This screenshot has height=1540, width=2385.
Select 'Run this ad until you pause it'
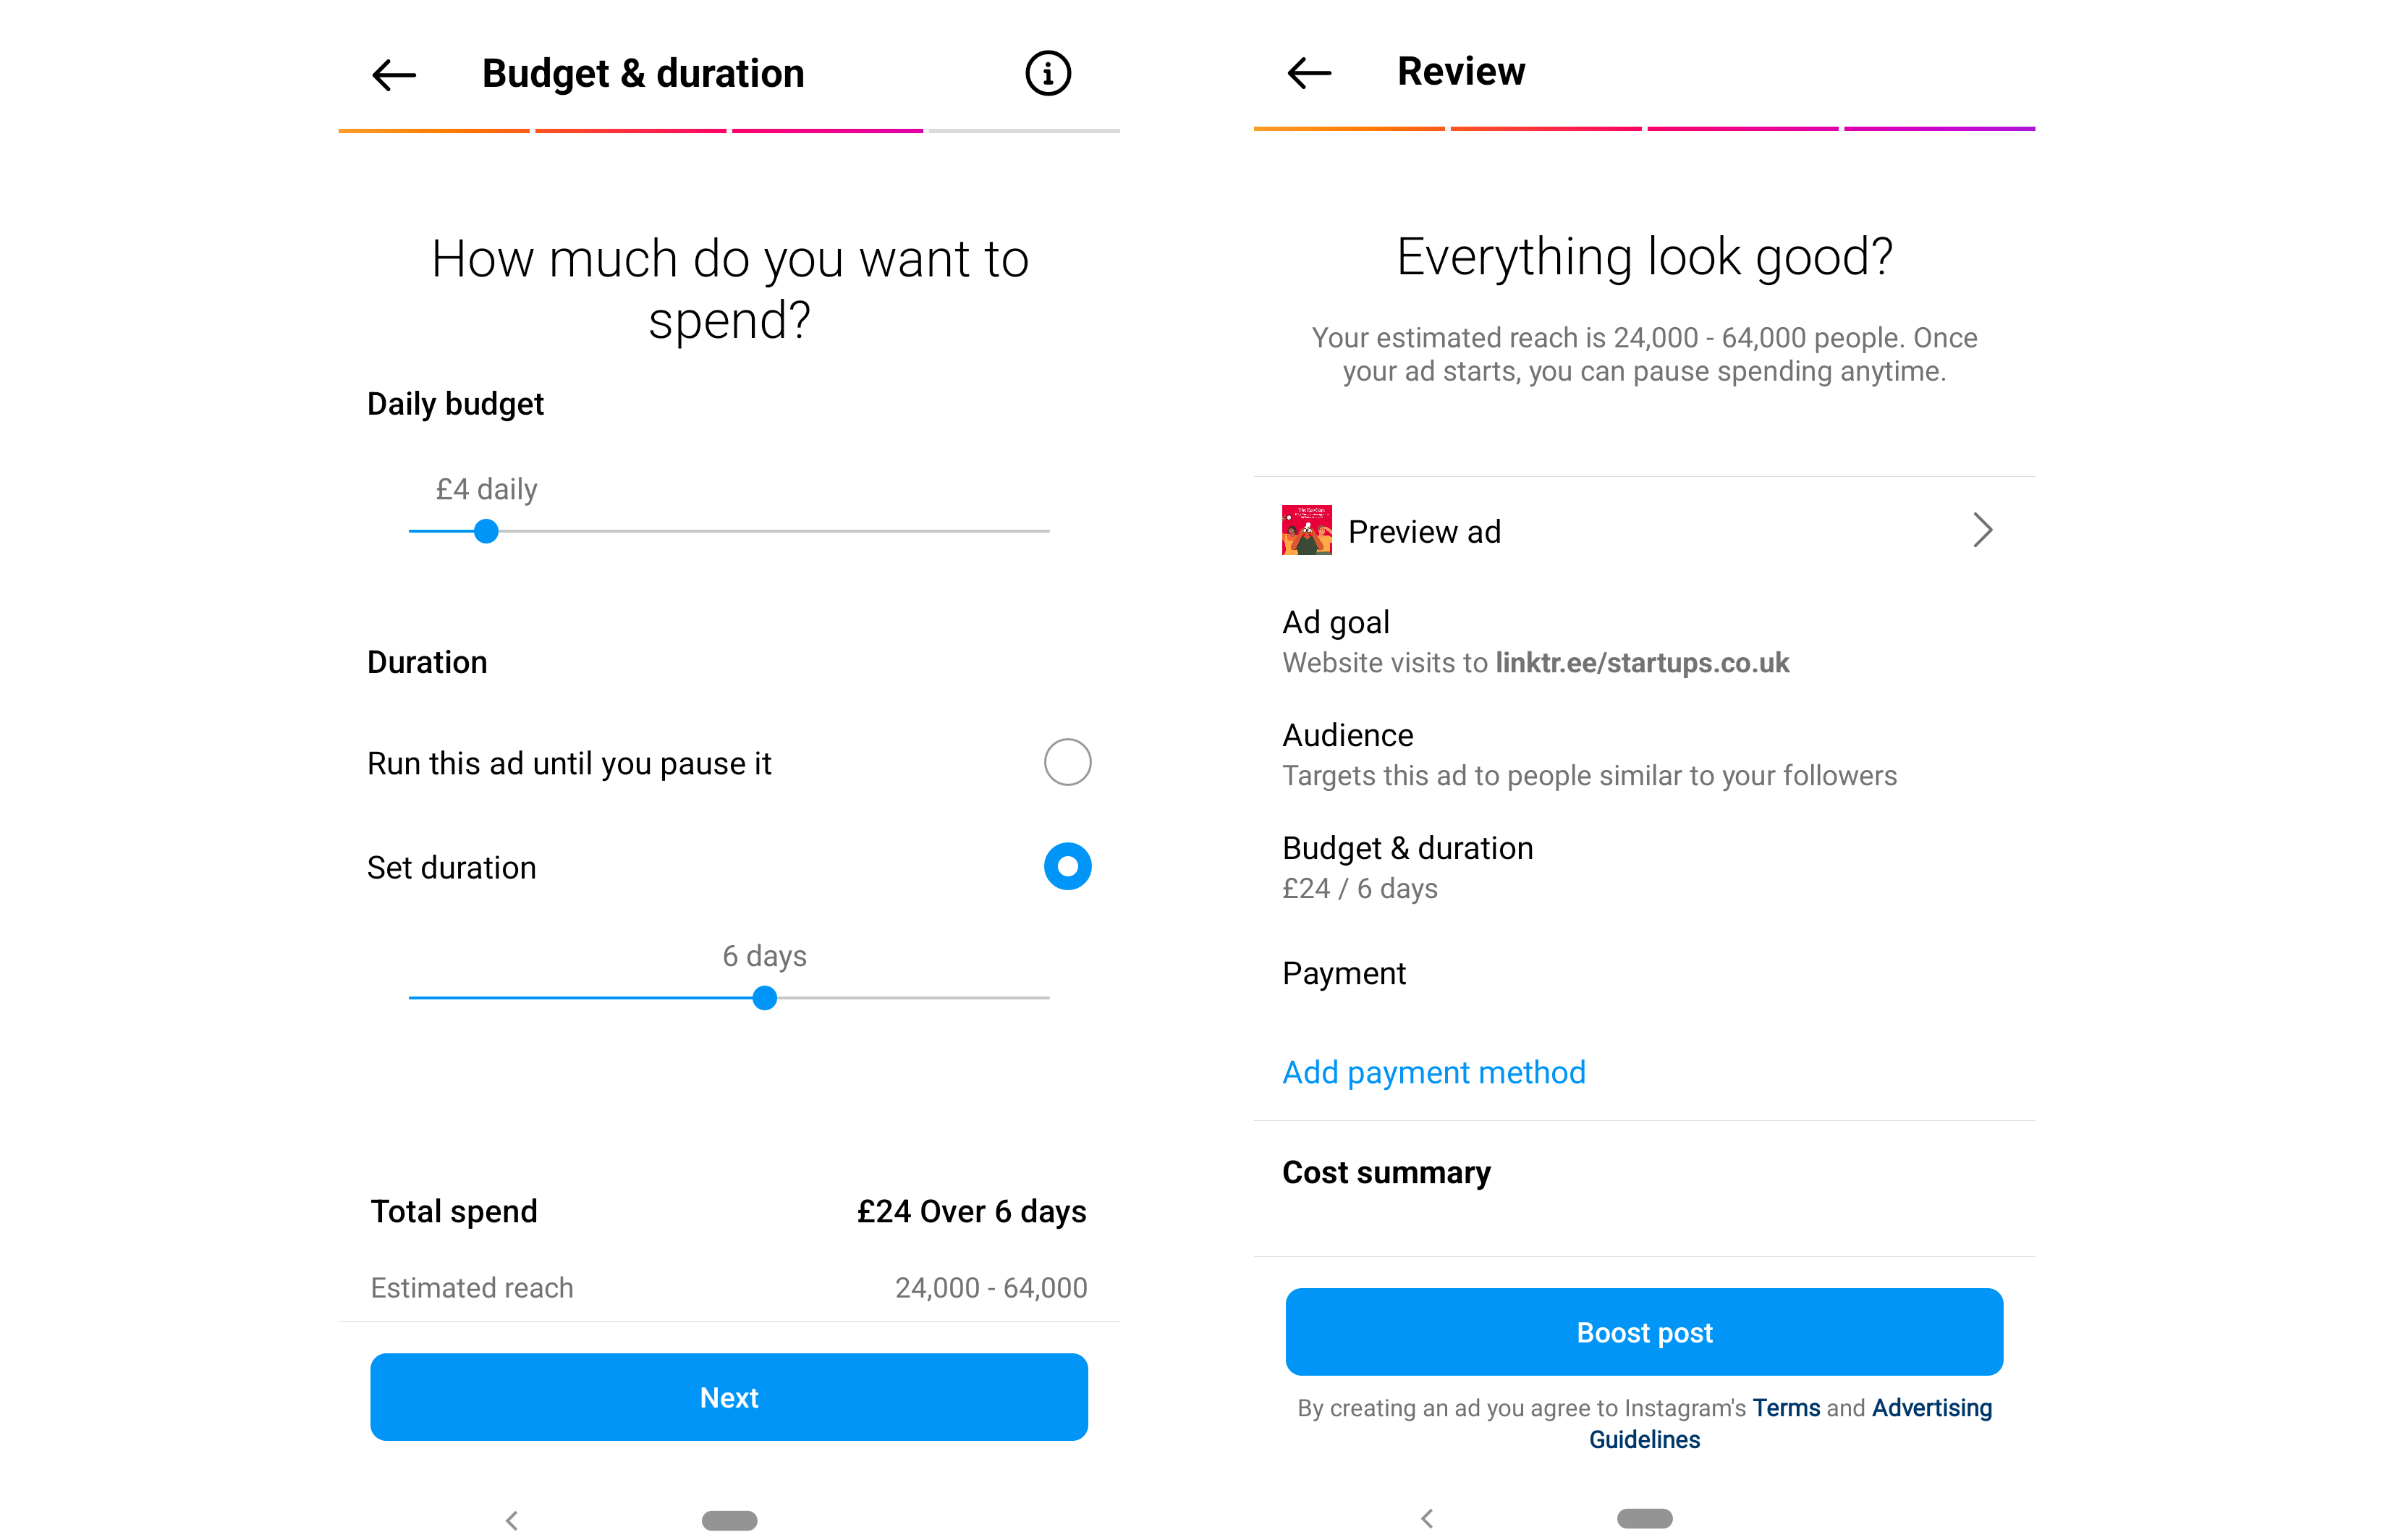click(x=1067, y=762)
